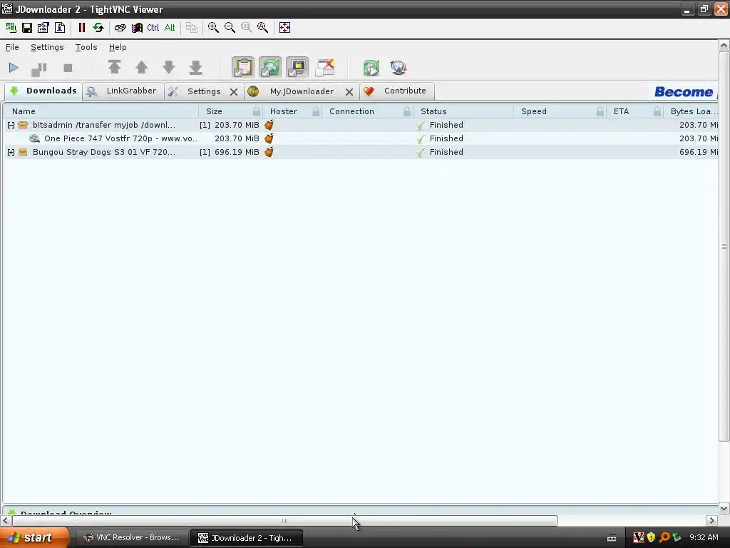730x548 pixels.
Task: Move selection to bottom arrow icon
Action: coord(195,68)
